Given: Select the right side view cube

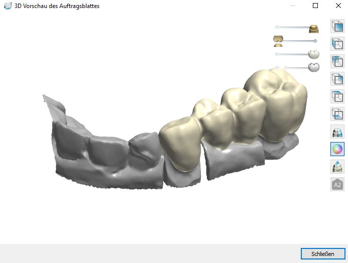Looking at the screenshot, I should (337, 79).
